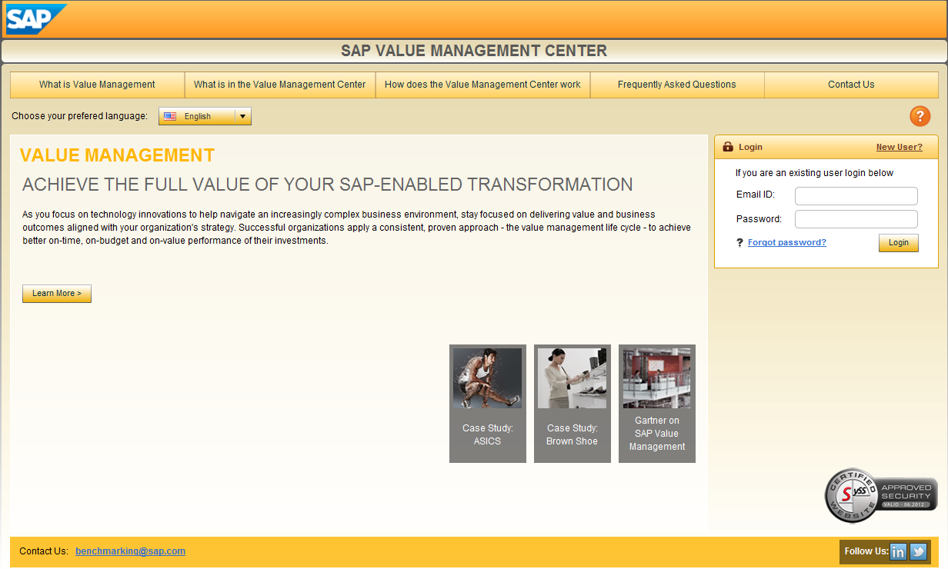The width and height of the screenshot is (948, 569).
Task: Open the What is Value Management tab
Action: click(97, 85)
